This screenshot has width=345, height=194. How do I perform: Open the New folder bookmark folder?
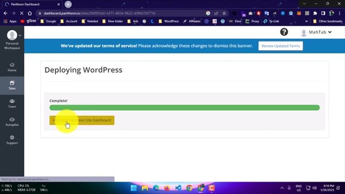[x=113, y=22]
